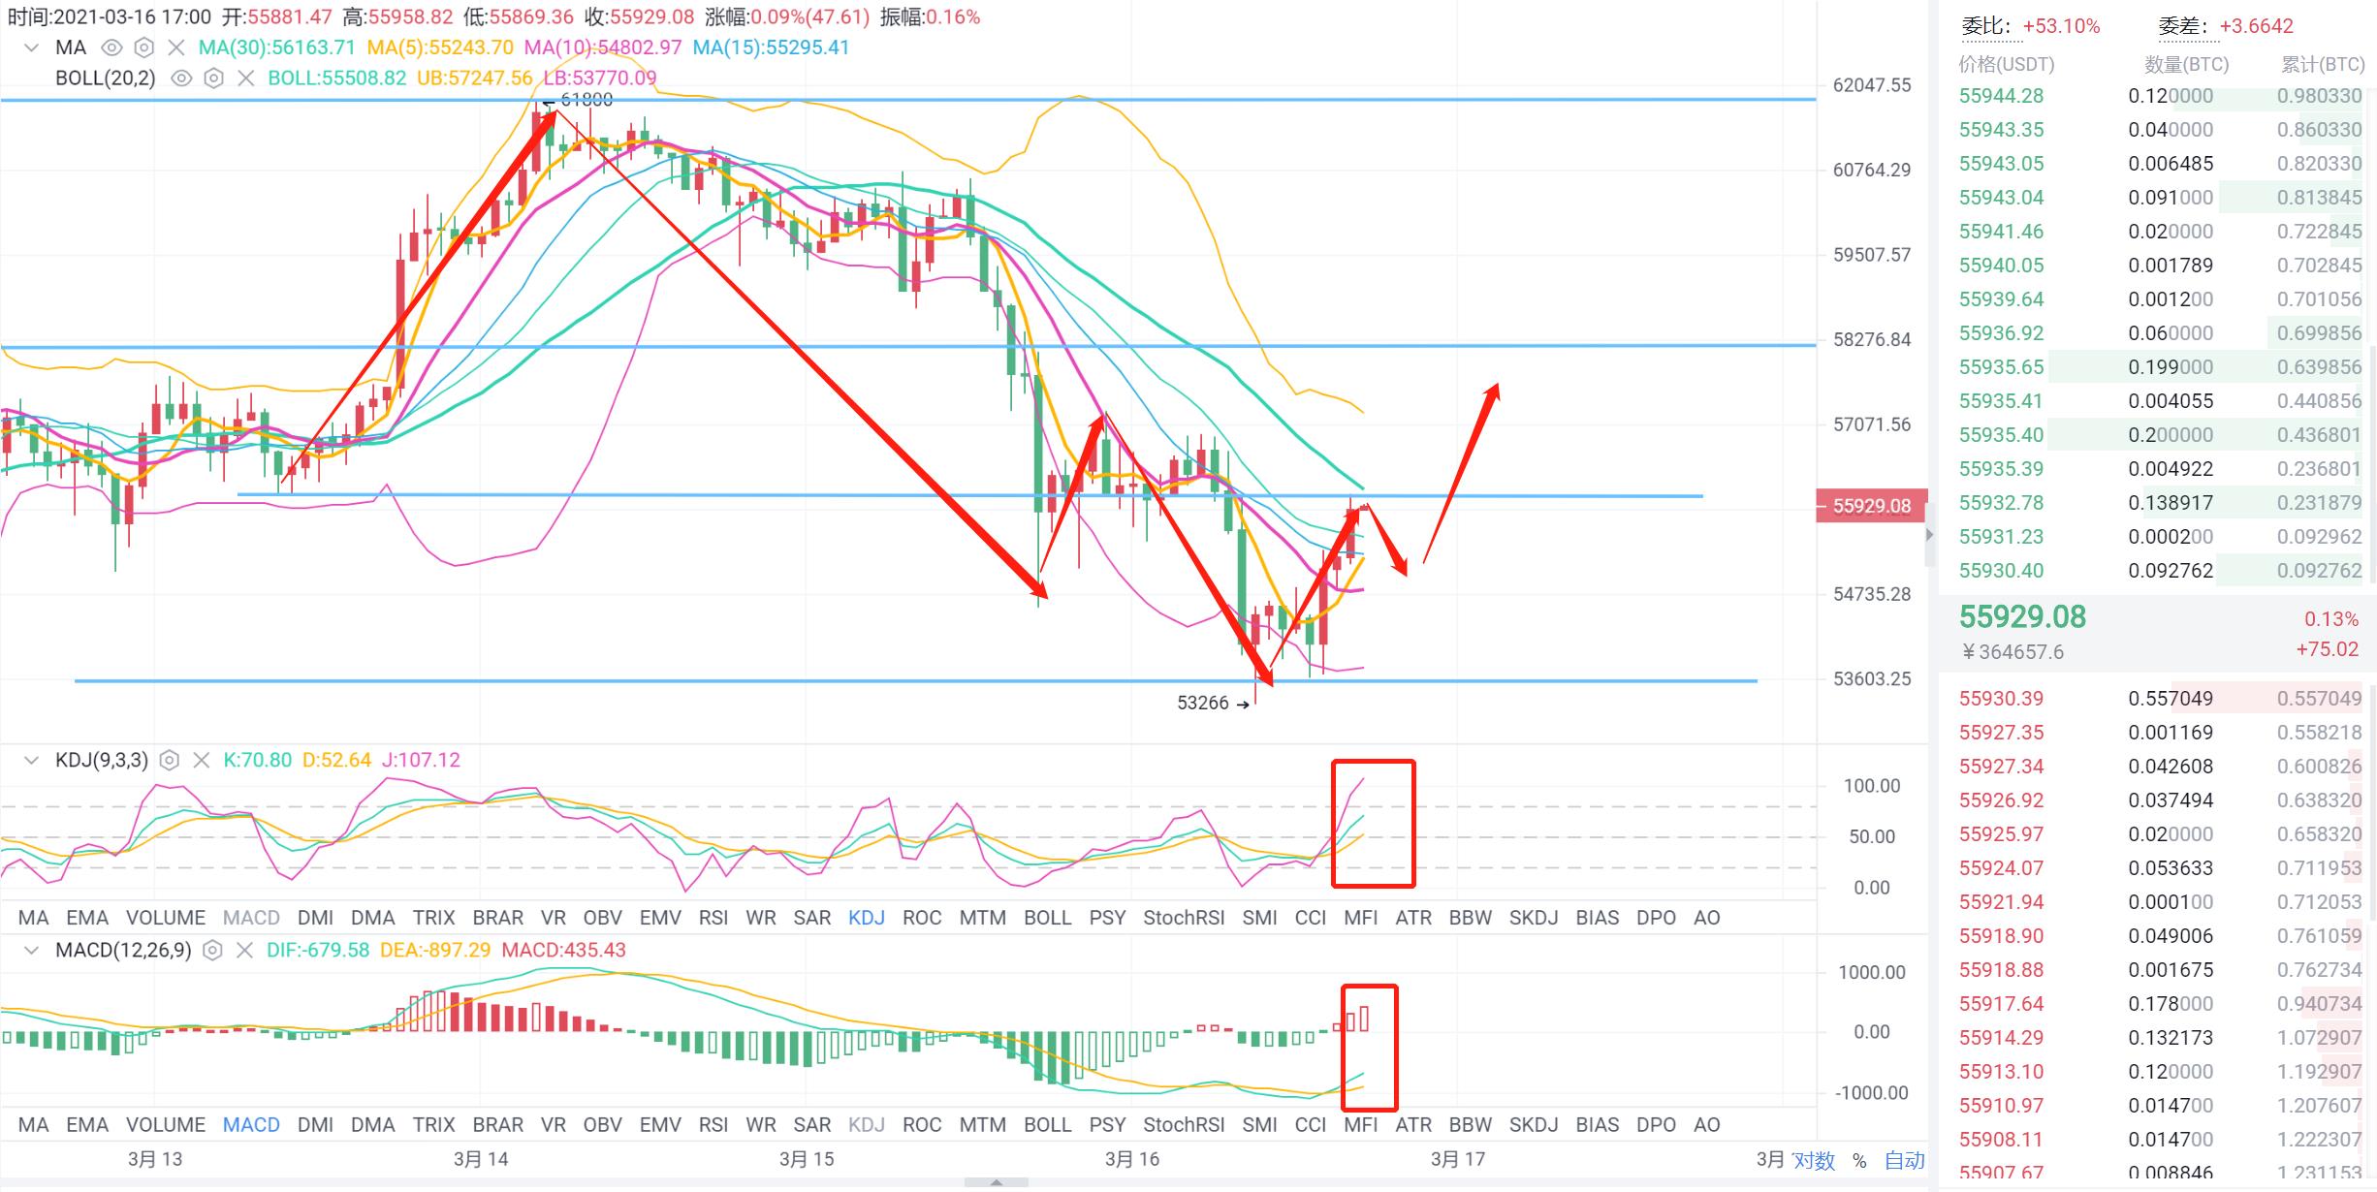This screenshot has width=2377, height=1192.
Task: Click ask price 55943.04 row
Action: pyautogui.click(x=2160, y=198)
